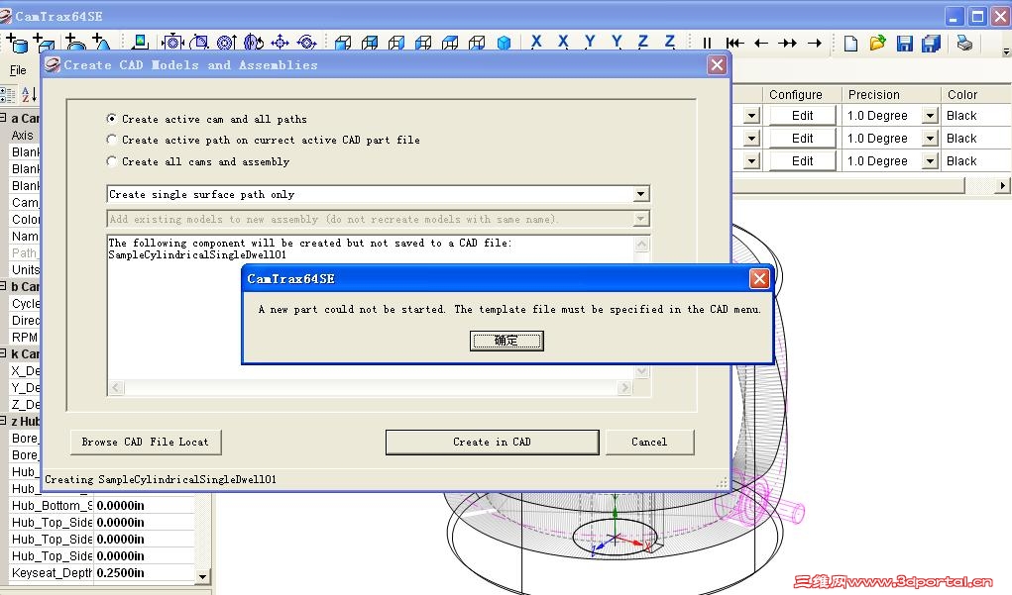The width and height of the screenshot is (1012, 595).
Task: Click Edit button in the top row
Action: point(802,116)
